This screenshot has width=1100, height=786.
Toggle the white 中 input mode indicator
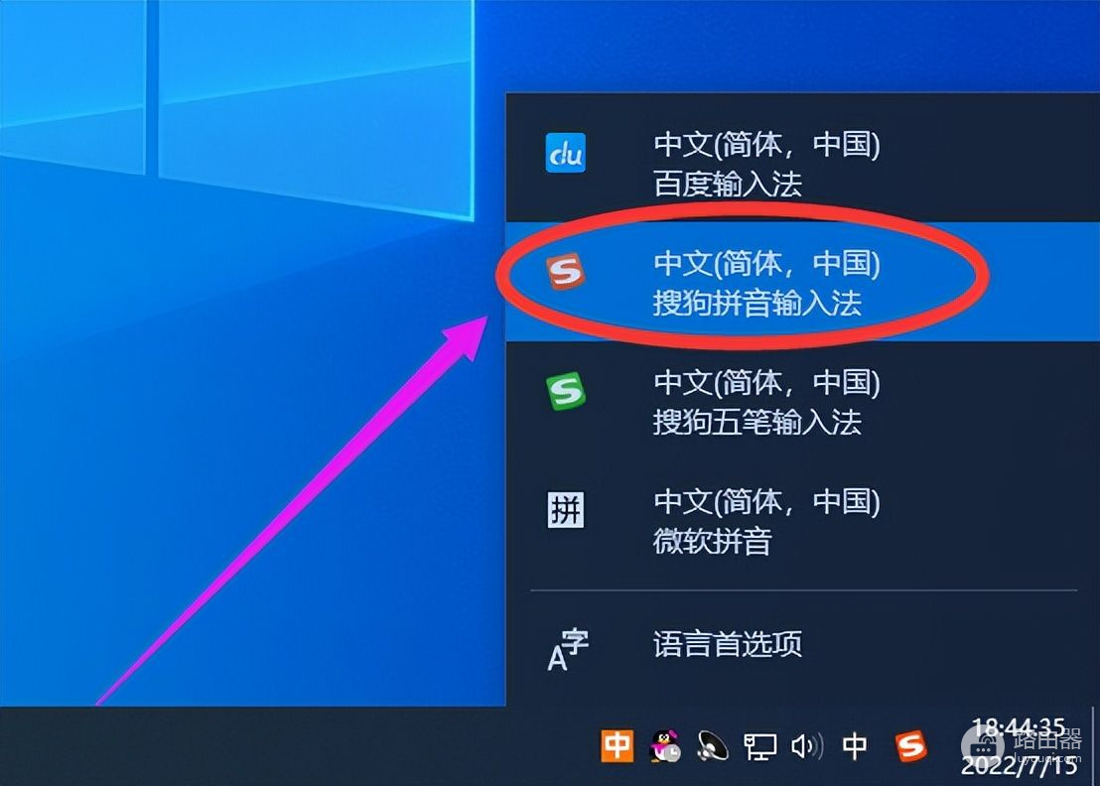tap(854, 746)
